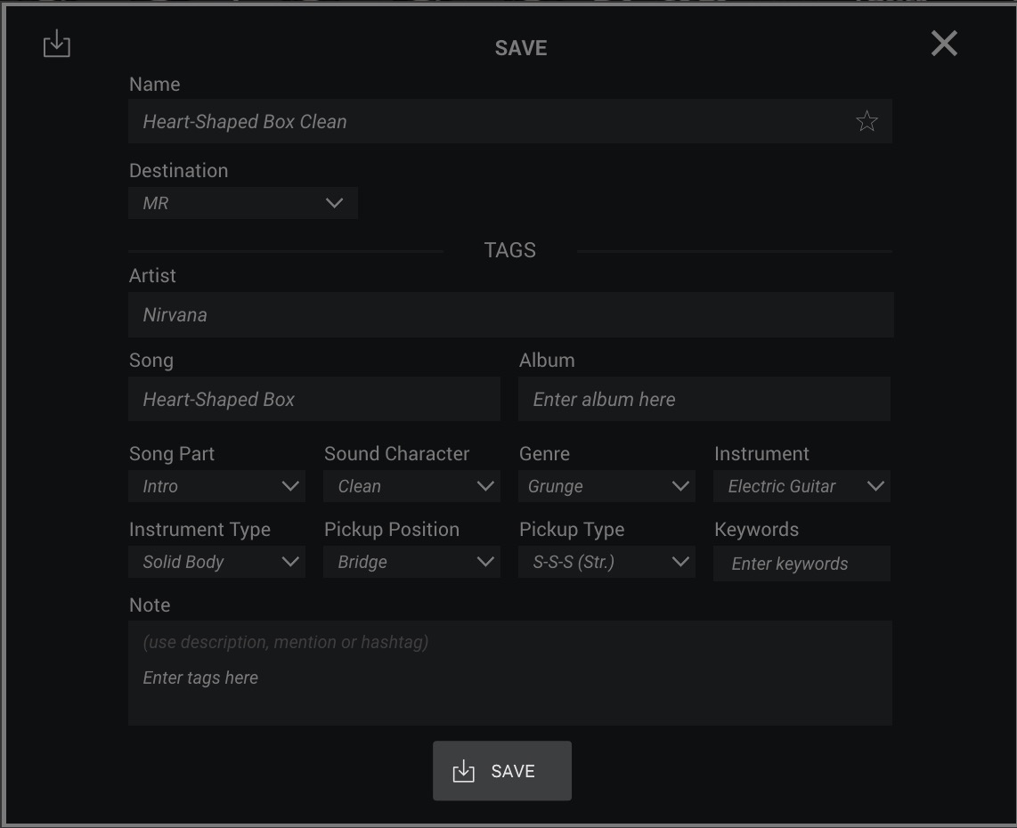Open the Destination dropdown showing MR
The height and width of the screenshot is (828, 1017).
point(243,203)
